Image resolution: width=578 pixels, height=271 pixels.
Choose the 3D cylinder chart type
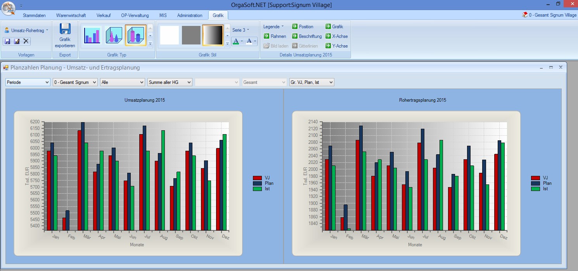tap(136, 35)
